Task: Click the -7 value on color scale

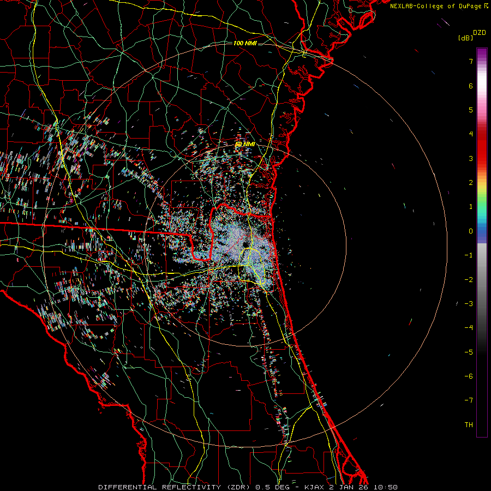Action: click(x=469, y=400)
